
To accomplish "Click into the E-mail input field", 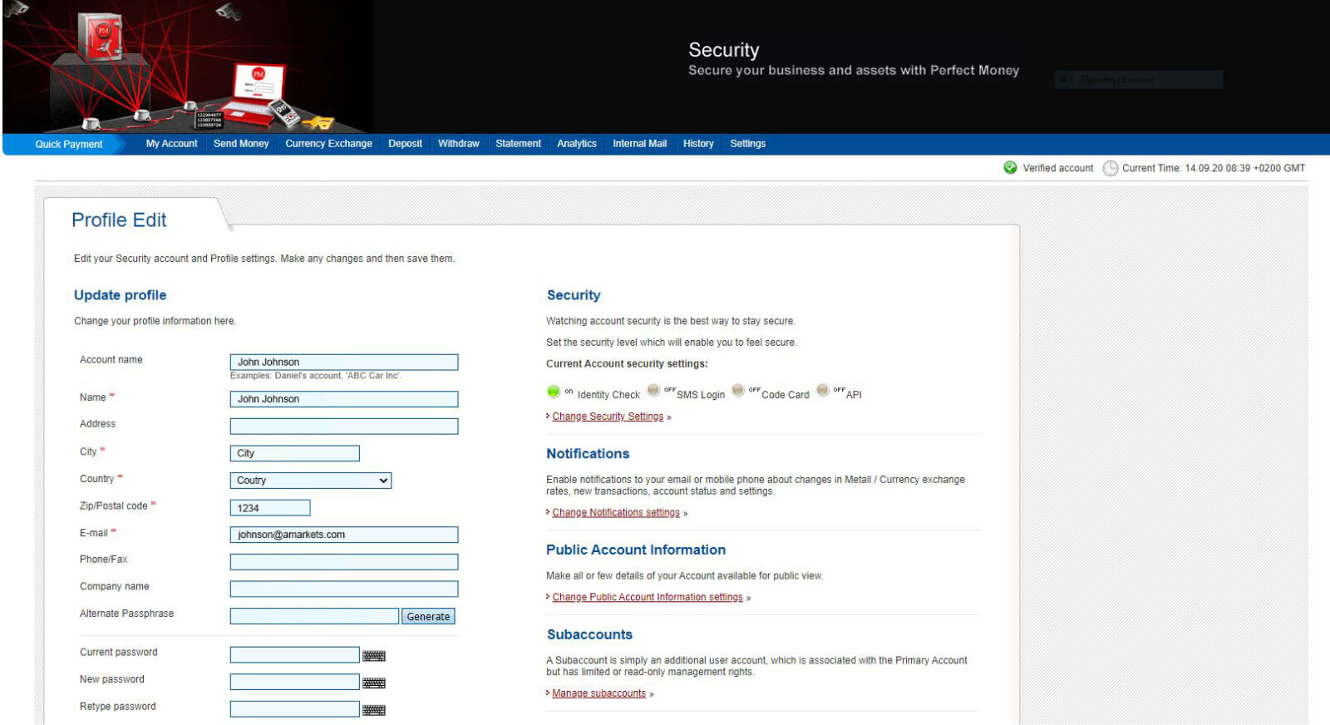I will pyautogui.click(x=343, y=535).
